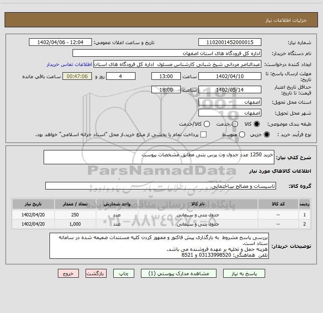The width and height of the screenshot is (323, 313).
Task: Click the response deadline date 1402/04/10 field
Action: pyautogui.click(x=230, y=76)
